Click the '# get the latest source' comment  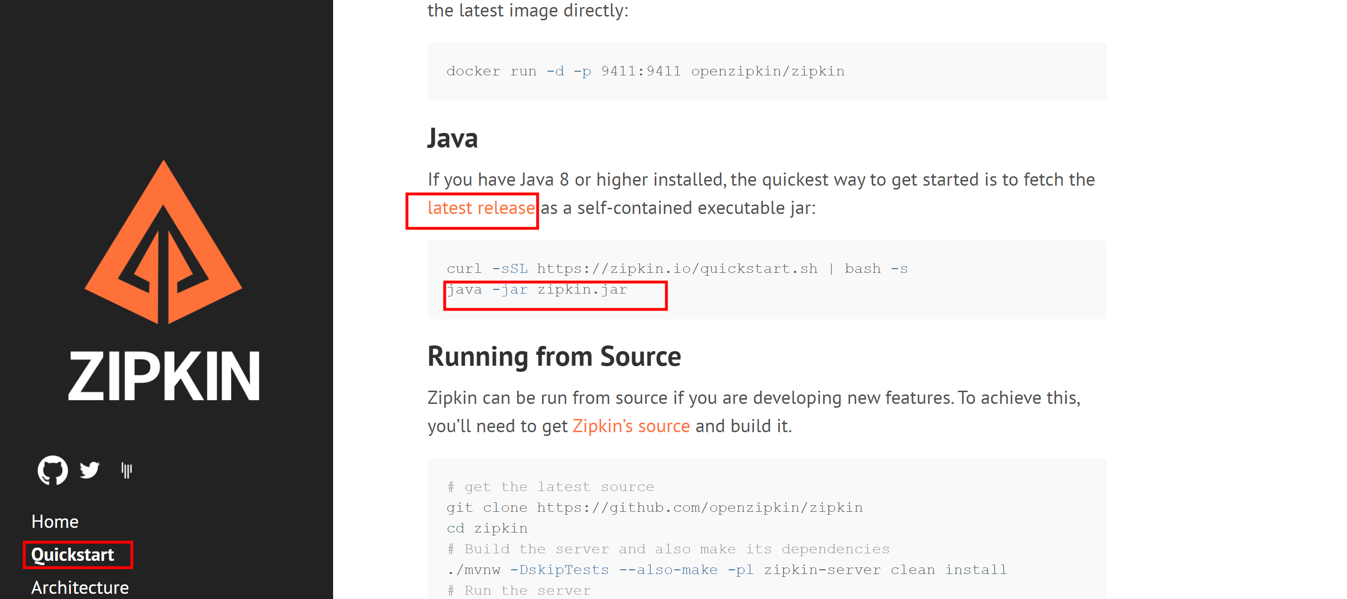point(550,487)
